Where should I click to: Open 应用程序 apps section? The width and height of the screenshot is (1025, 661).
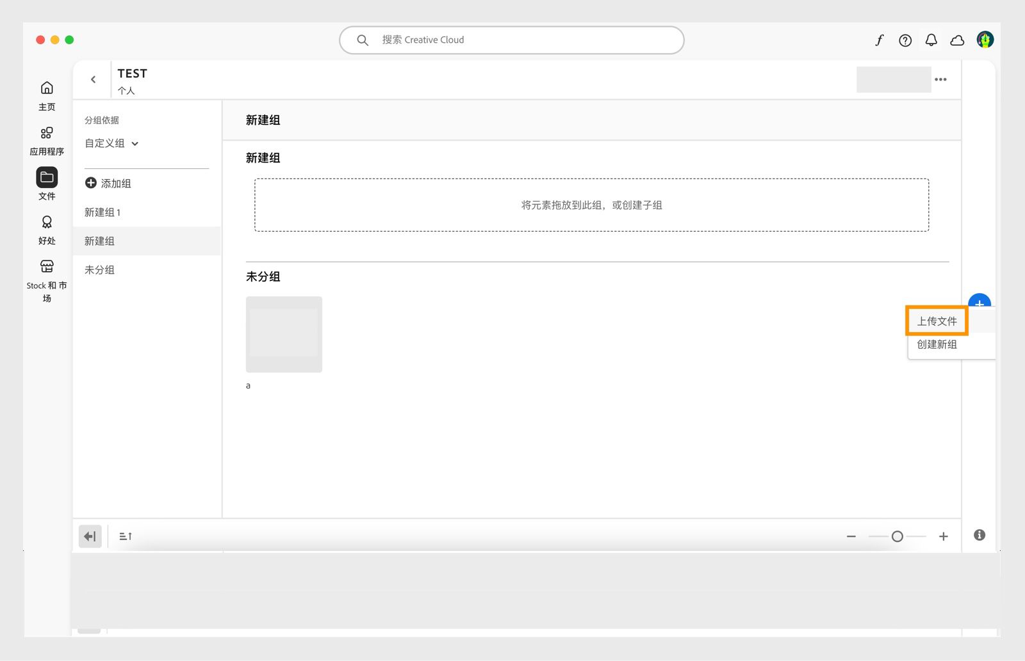47,133
